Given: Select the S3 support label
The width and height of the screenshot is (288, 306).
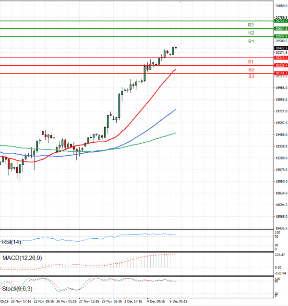Looking at the screenshot, I should [251, 77].
